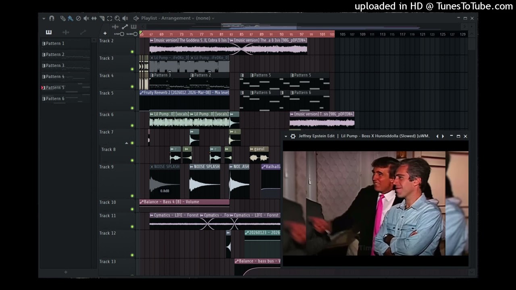
Task: Select the Slice tool in Playlist toolbar
Action: coord(102,18)
